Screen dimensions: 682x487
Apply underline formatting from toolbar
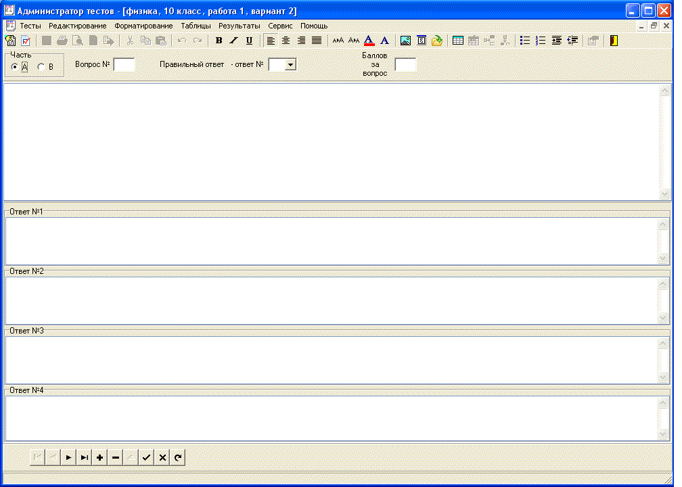(x=249, y=41)
